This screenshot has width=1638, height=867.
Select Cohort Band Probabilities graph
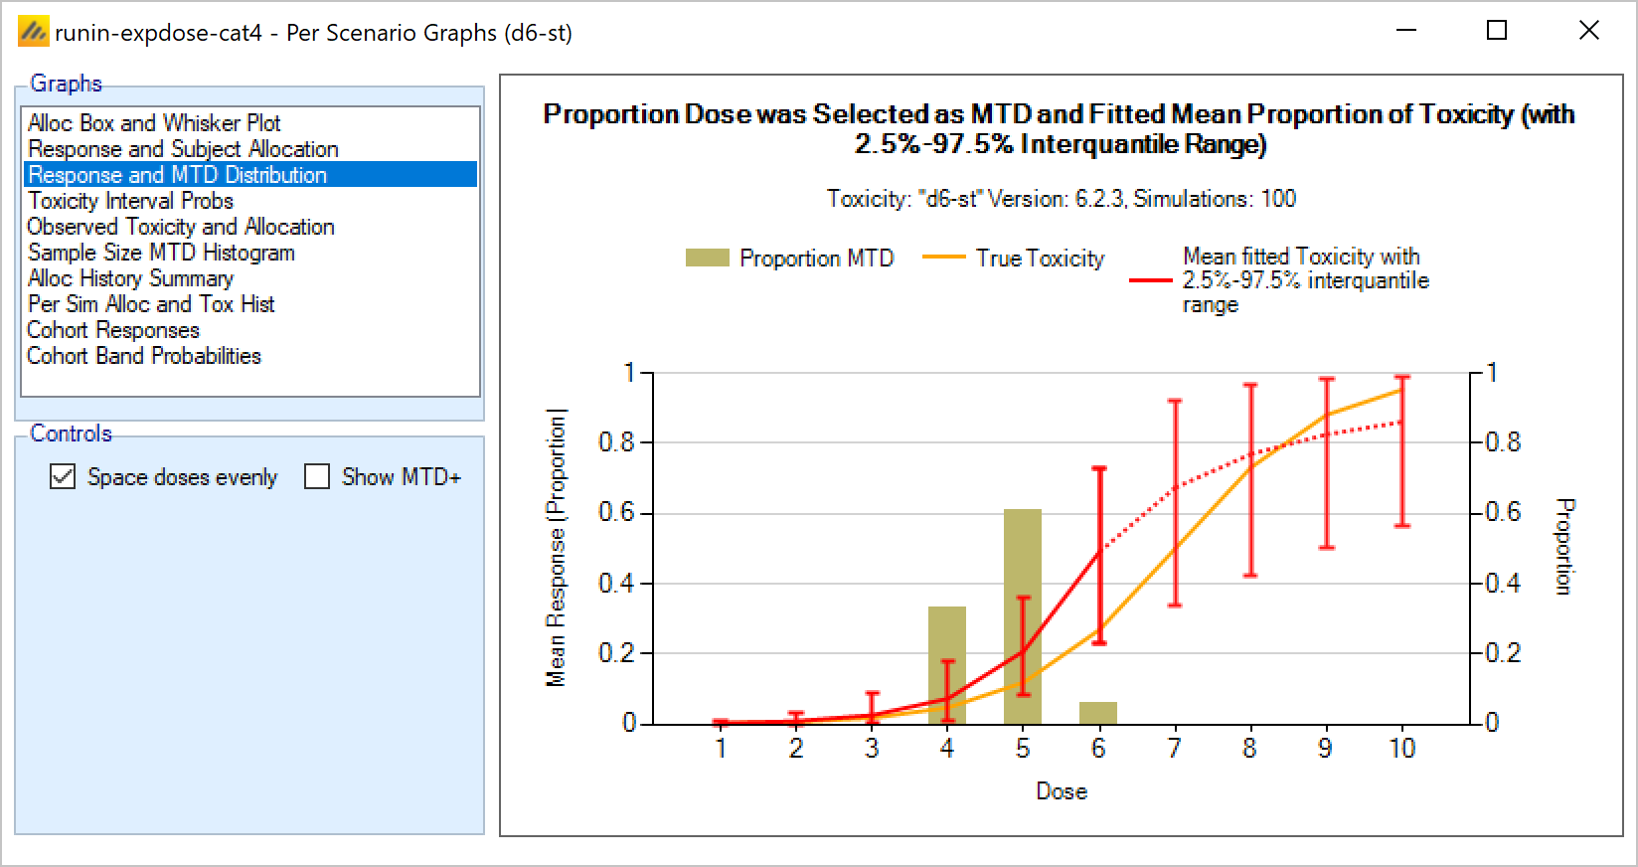[144, 356]
